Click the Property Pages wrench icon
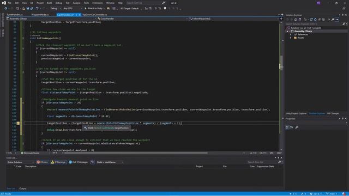349x196 pixels. tap(297, 127)
